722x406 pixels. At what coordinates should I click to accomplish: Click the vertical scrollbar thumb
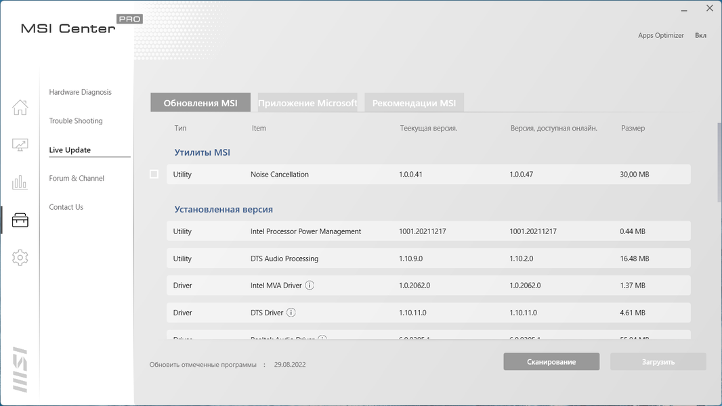[x=719, y=162]
